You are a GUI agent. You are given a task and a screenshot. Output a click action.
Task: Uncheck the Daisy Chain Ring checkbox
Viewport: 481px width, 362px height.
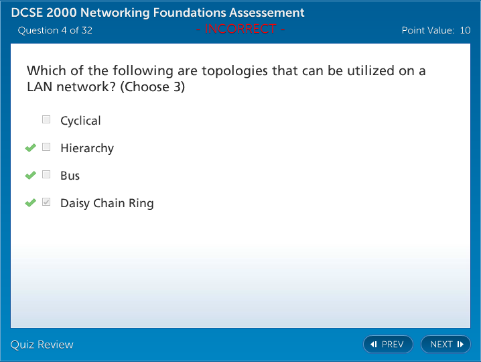(46, 202)
